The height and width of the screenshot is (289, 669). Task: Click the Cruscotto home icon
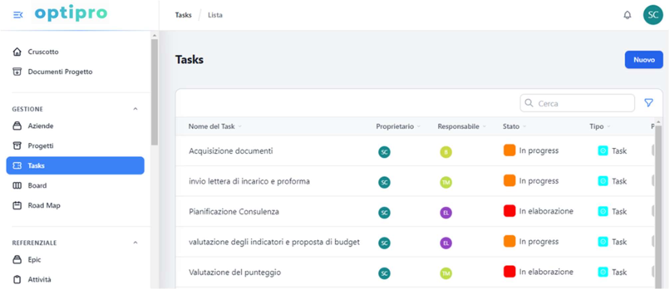tap(17, 52)
